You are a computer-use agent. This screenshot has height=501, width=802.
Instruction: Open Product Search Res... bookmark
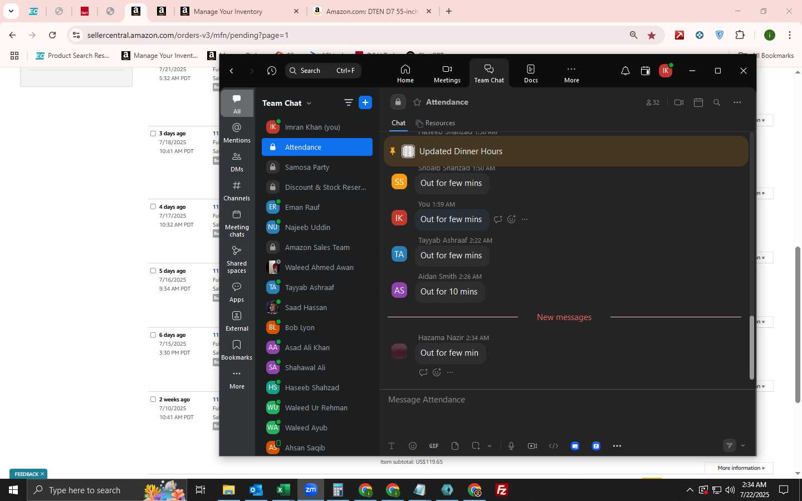click(x=72, y=56)
